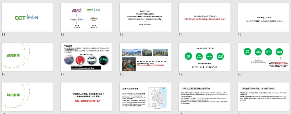Open the 中国金茂 slide with four circular photos

point(86,57)
